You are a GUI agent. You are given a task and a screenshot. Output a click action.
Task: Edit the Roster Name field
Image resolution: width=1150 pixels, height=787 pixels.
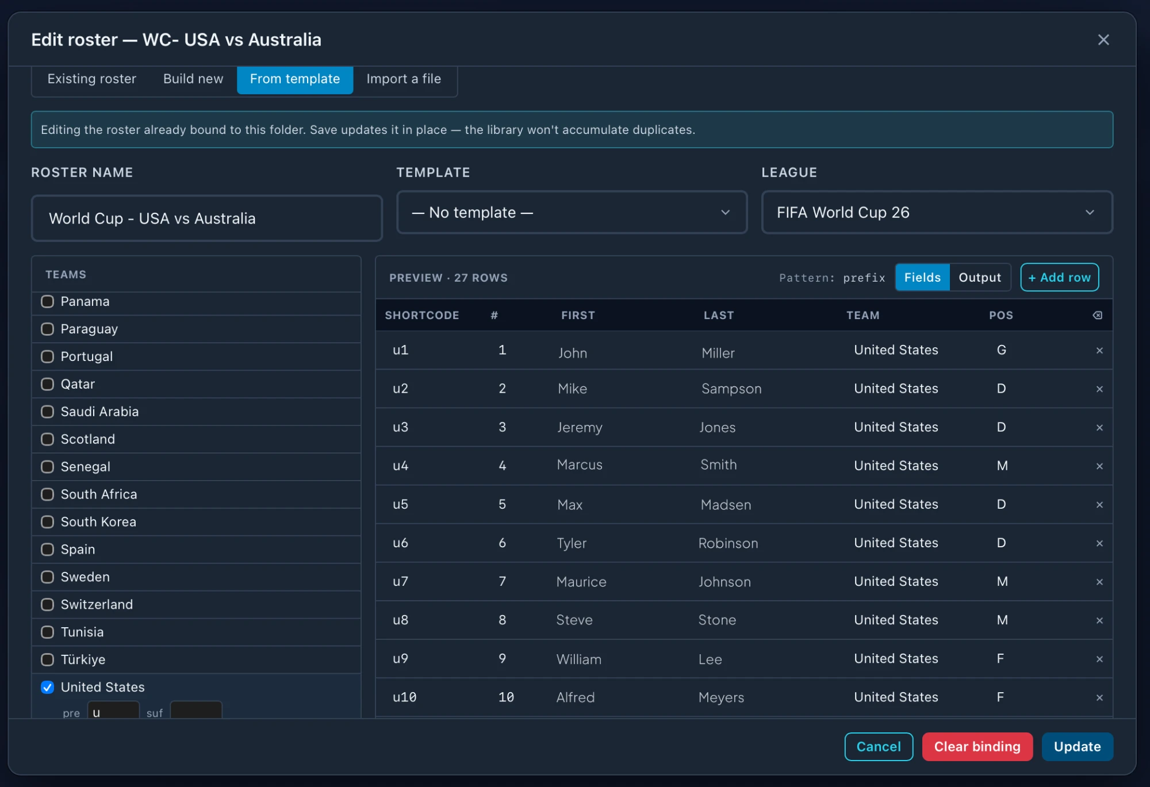click(206, 218)
